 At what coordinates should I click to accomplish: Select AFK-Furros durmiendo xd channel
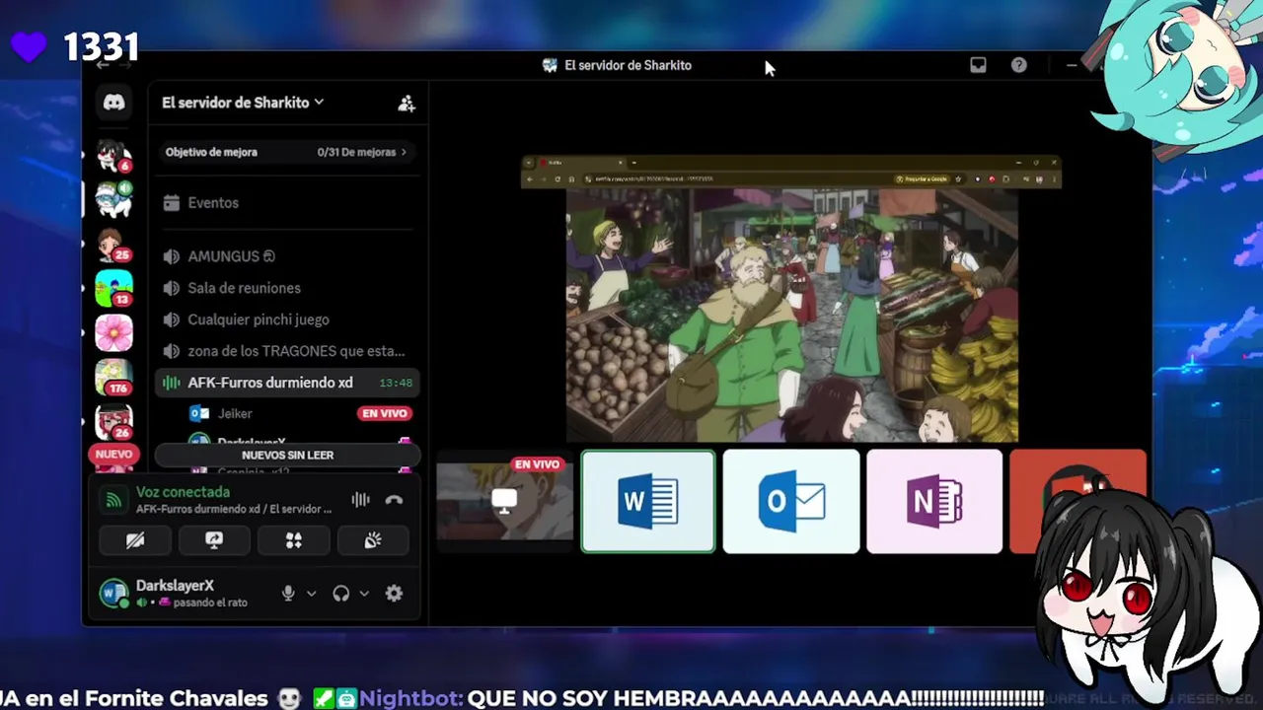[x=286, y=383]
